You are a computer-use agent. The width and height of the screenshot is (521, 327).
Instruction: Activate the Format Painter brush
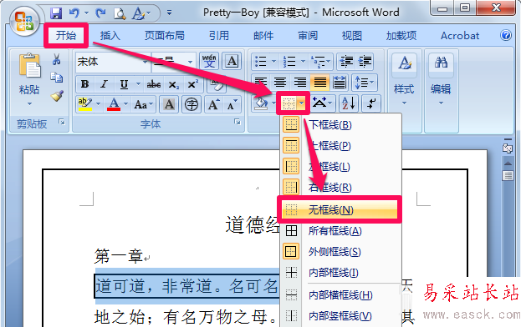click(x=57, y=96)
